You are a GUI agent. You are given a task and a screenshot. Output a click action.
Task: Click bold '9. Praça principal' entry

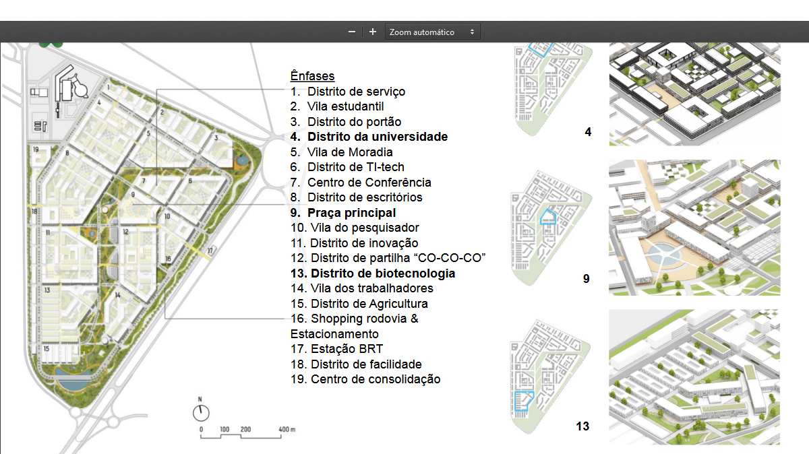[x=343, y=213]
